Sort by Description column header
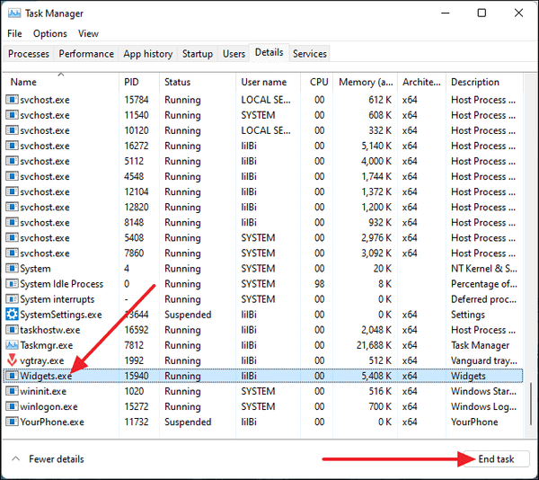539x480 pixels. click(485, 82)
